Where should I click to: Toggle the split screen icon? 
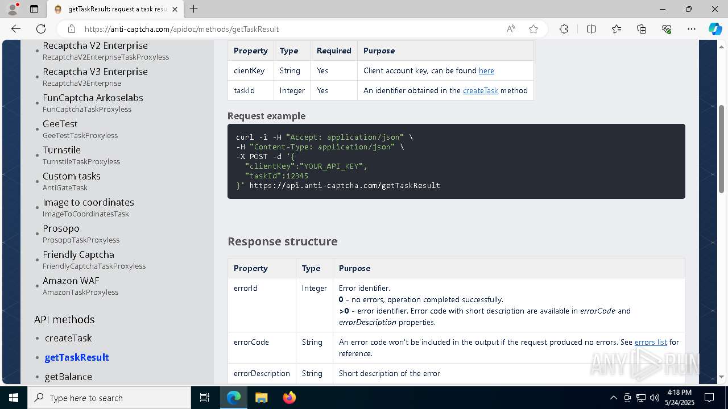tap(591, 29)
